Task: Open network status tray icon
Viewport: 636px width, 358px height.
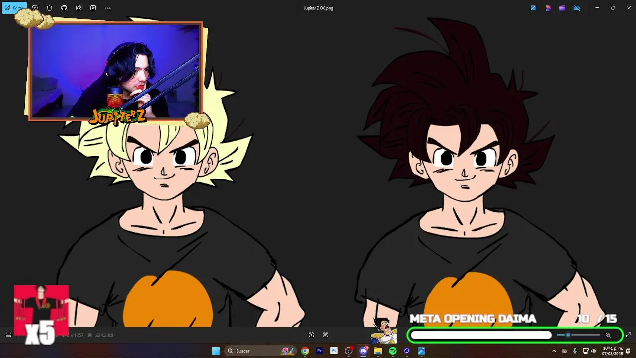Action: (585, 351)
